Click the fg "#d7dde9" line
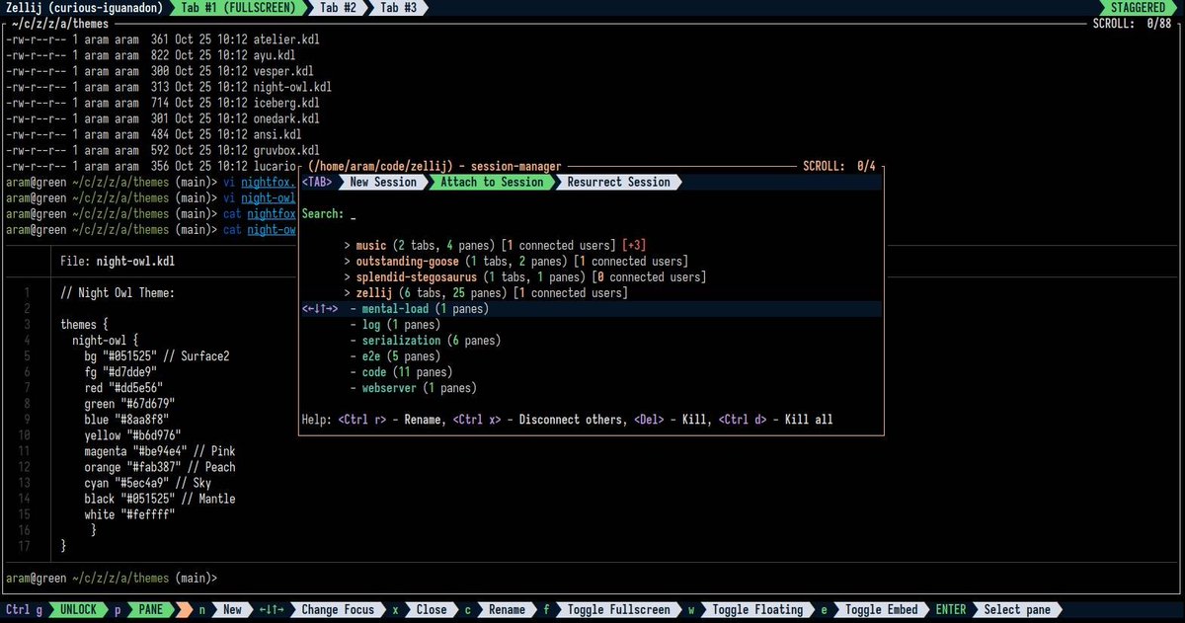The image size is (1185, 623). pos(120,372)
